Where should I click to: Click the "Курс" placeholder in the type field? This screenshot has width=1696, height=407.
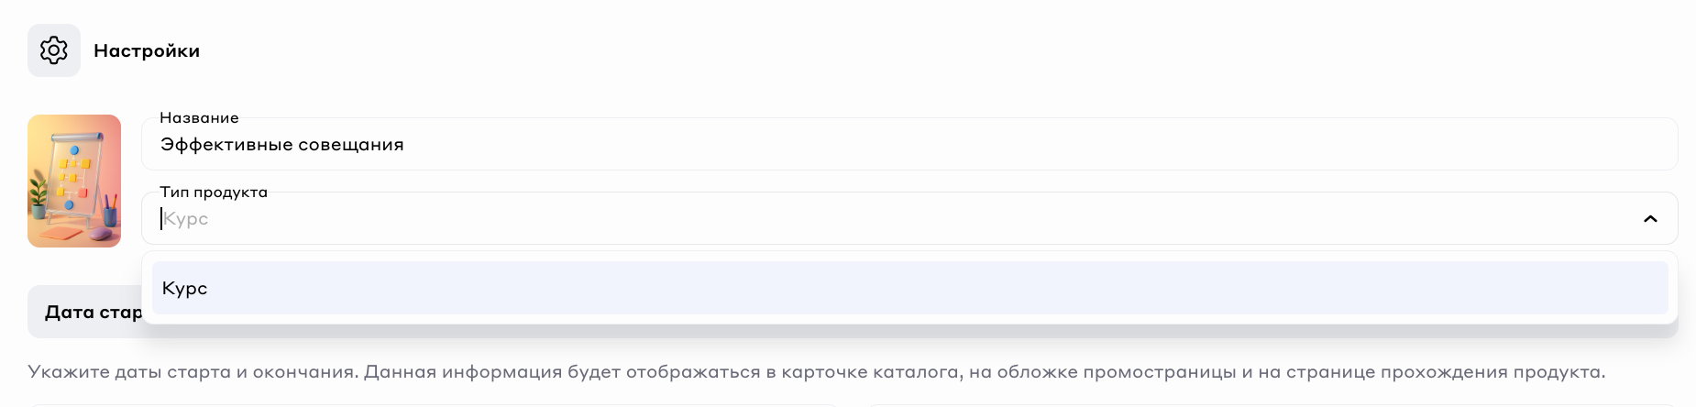pyautogui.click(x=186, y=219)
